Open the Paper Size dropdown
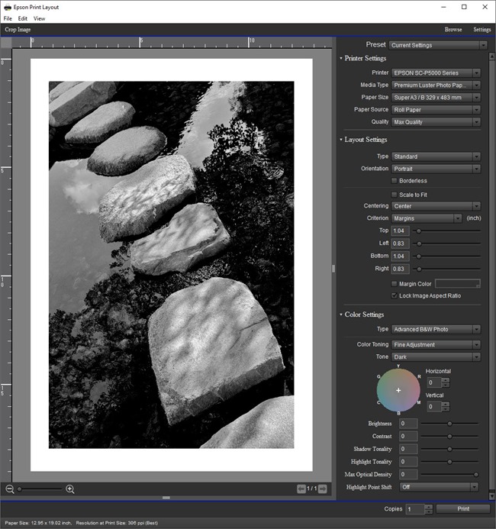The height and width of the screenshot is (529, 496). (436, 98)
